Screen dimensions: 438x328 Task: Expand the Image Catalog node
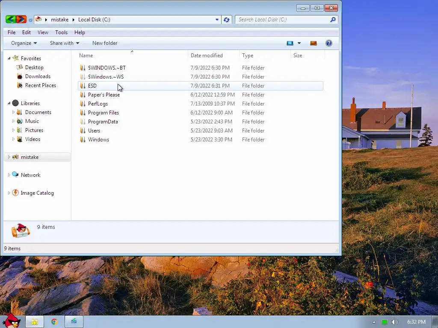tap(9, 193)
